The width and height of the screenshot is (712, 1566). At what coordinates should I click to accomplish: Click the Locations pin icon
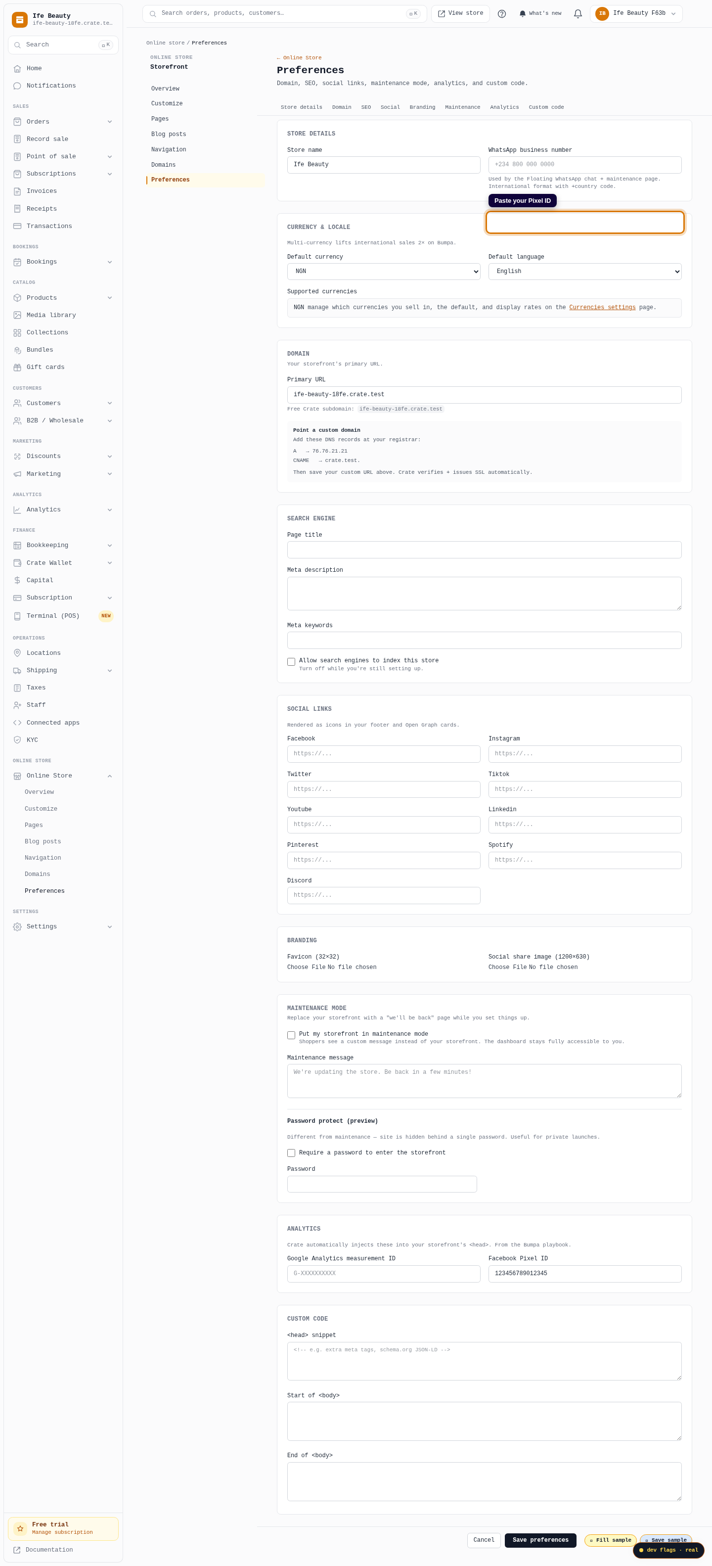pyautogui.click(x=17, y=653)
